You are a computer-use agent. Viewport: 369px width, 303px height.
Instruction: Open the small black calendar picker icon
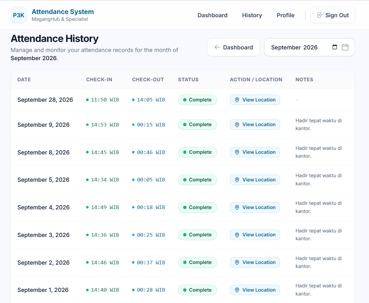tap(335, 47)
